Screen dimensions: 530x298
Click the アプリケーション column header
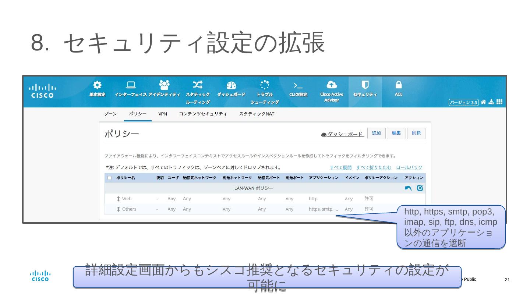coord(324,178)
